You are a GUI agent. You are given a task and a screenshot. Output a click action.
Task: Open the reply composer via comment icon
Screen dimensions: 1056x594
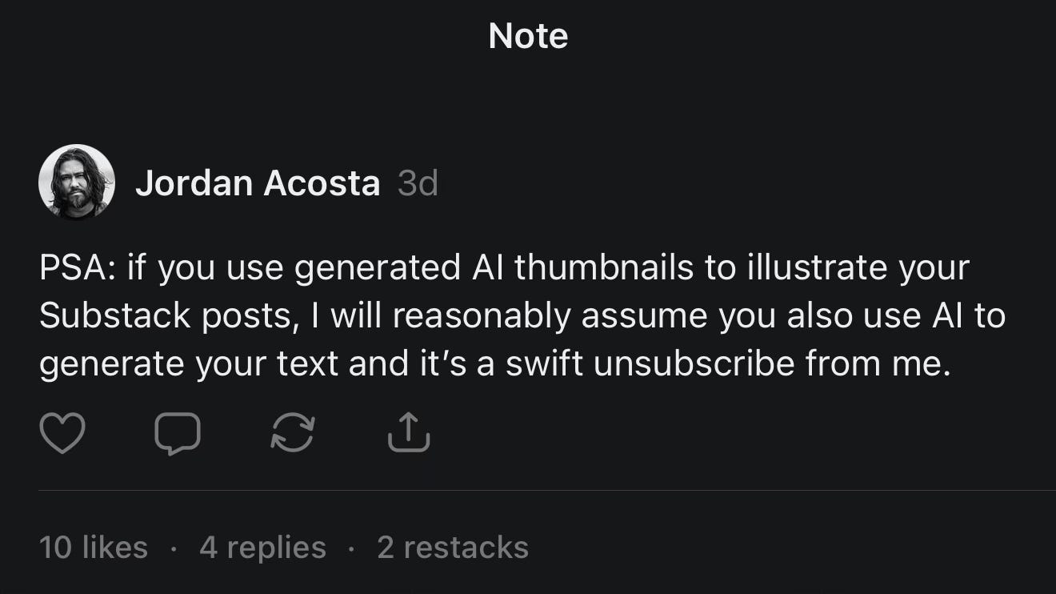pyautogui.click(x=178, y=434)
